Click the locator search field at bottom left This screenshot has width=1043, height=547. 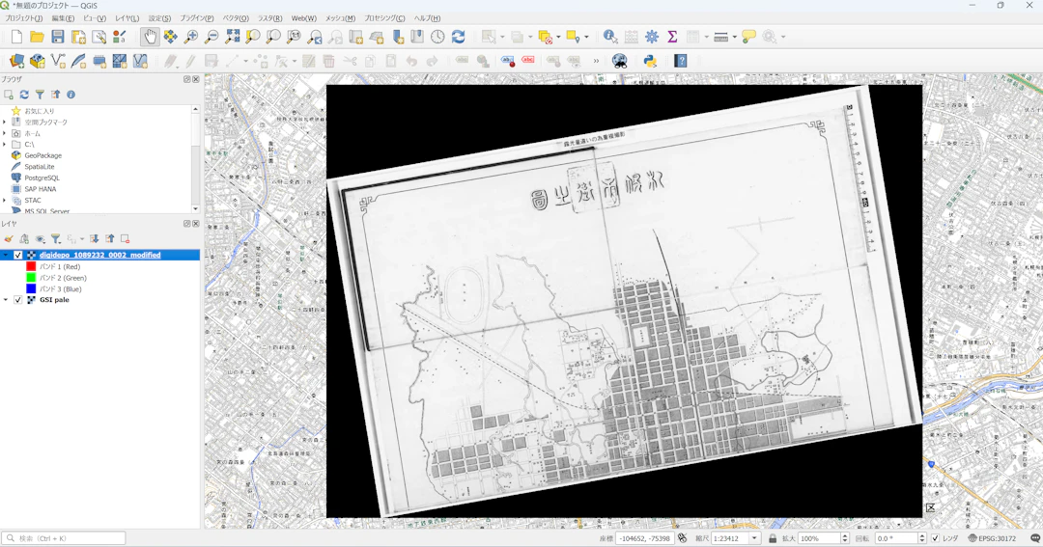pyautogui.click(x=64, y=538)
